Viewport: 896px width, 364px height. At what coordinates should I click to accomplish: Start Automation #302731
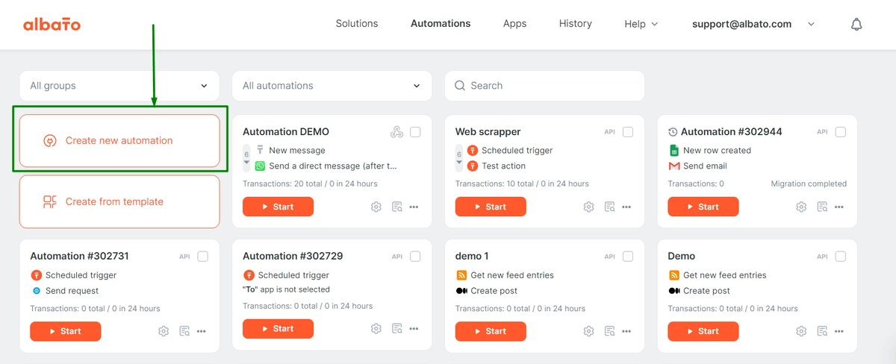coord(66,331)
